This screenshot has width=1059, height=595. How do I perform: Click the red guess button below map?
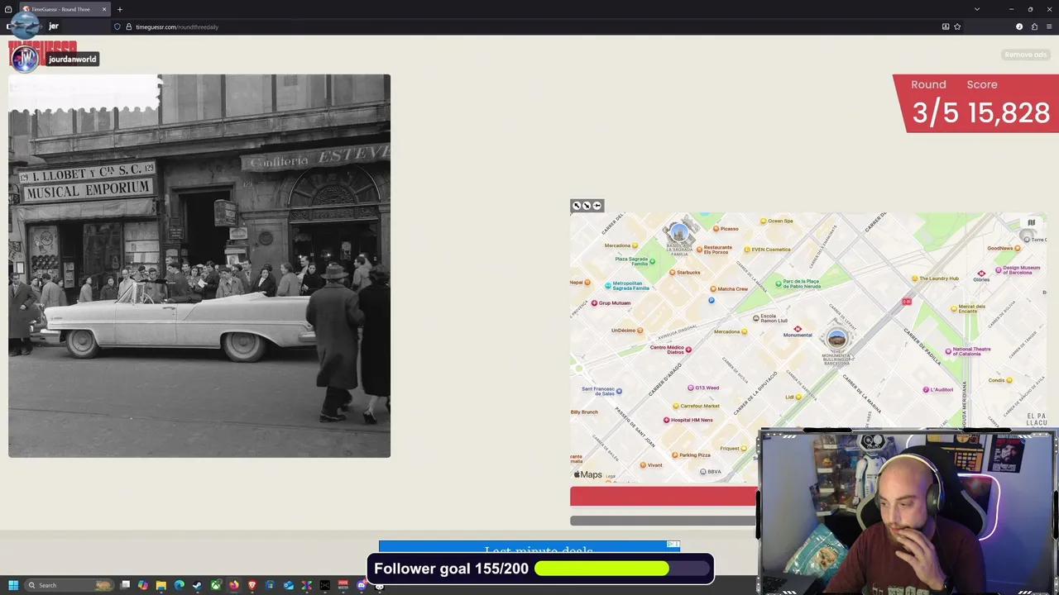point(664,496)
